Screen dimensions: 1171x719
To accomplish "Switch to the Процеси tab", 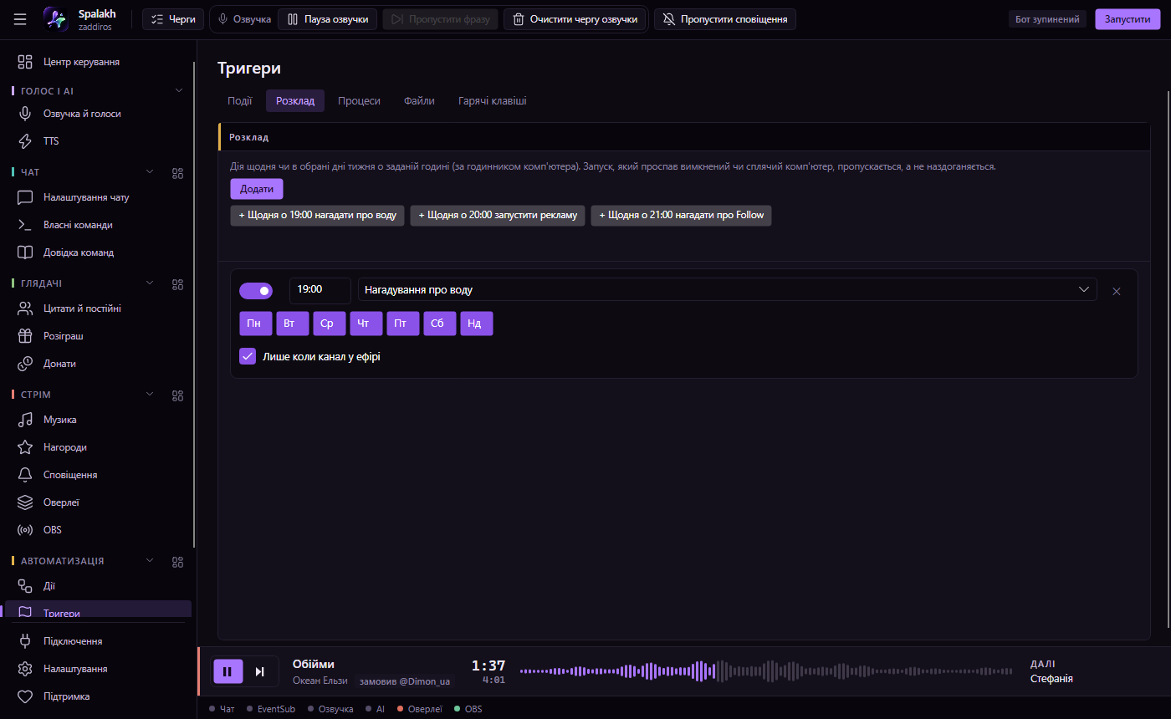I will 359,101.
